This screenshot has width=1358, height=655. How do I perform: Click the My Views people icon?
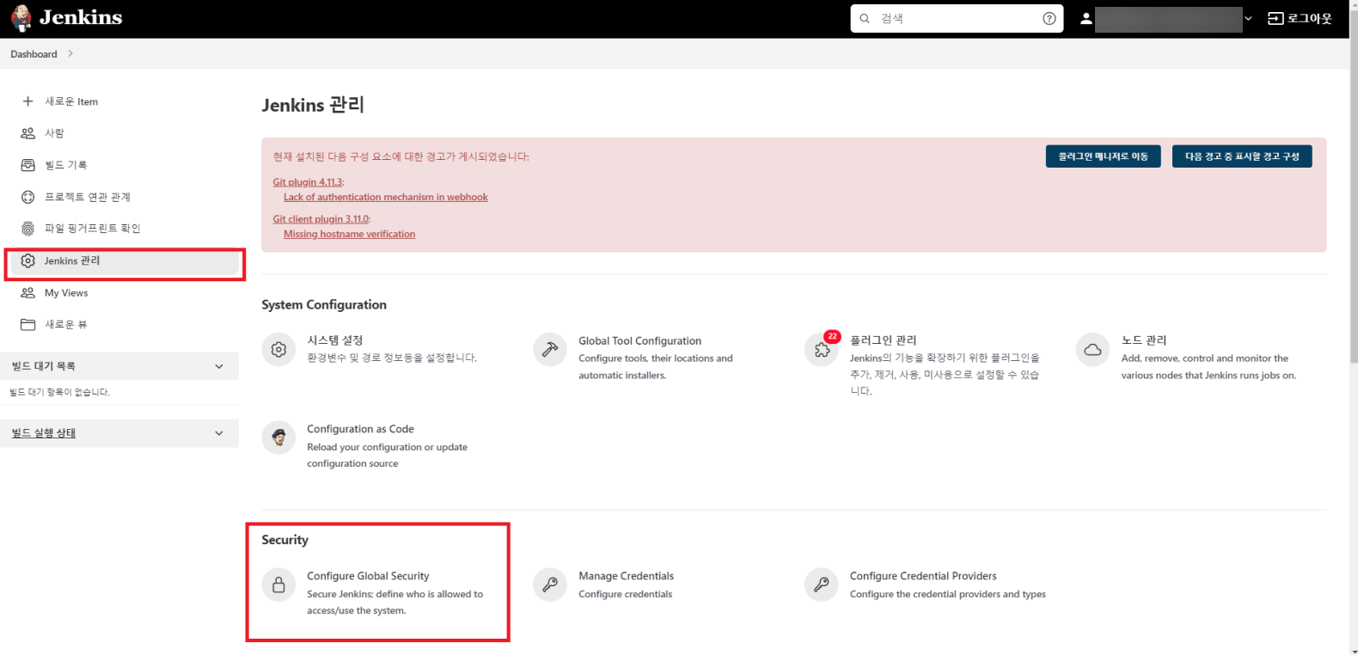(x=28, y=293)
